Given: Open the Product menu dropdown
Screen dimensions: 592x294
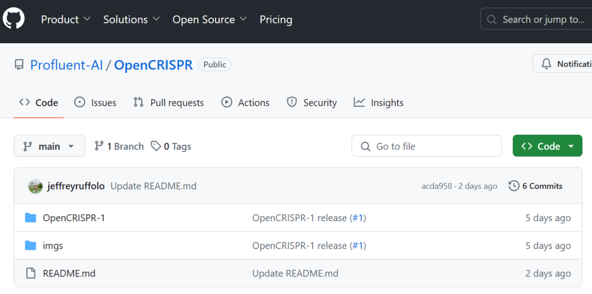Looking at the screenshot, I should (66, 20).
